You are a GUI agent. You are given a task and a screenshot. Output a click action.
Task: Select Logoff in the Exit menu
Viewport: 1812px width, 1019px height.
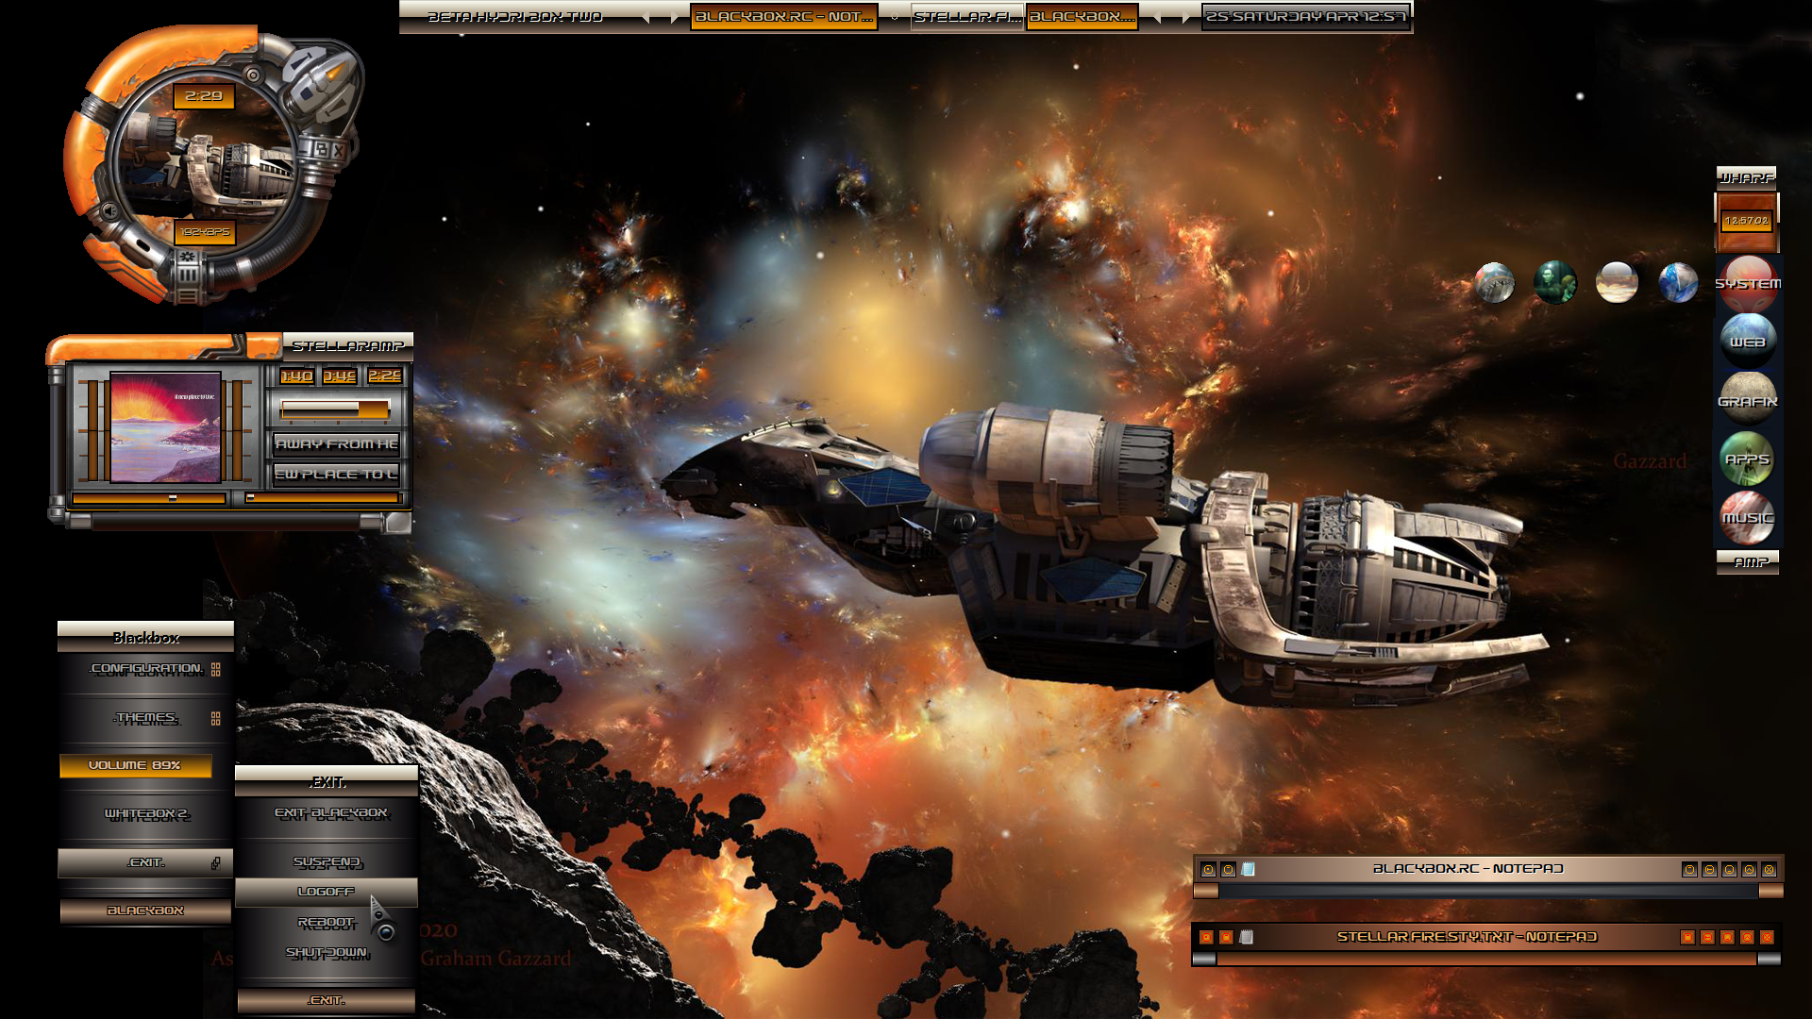[x=326, y=892]
